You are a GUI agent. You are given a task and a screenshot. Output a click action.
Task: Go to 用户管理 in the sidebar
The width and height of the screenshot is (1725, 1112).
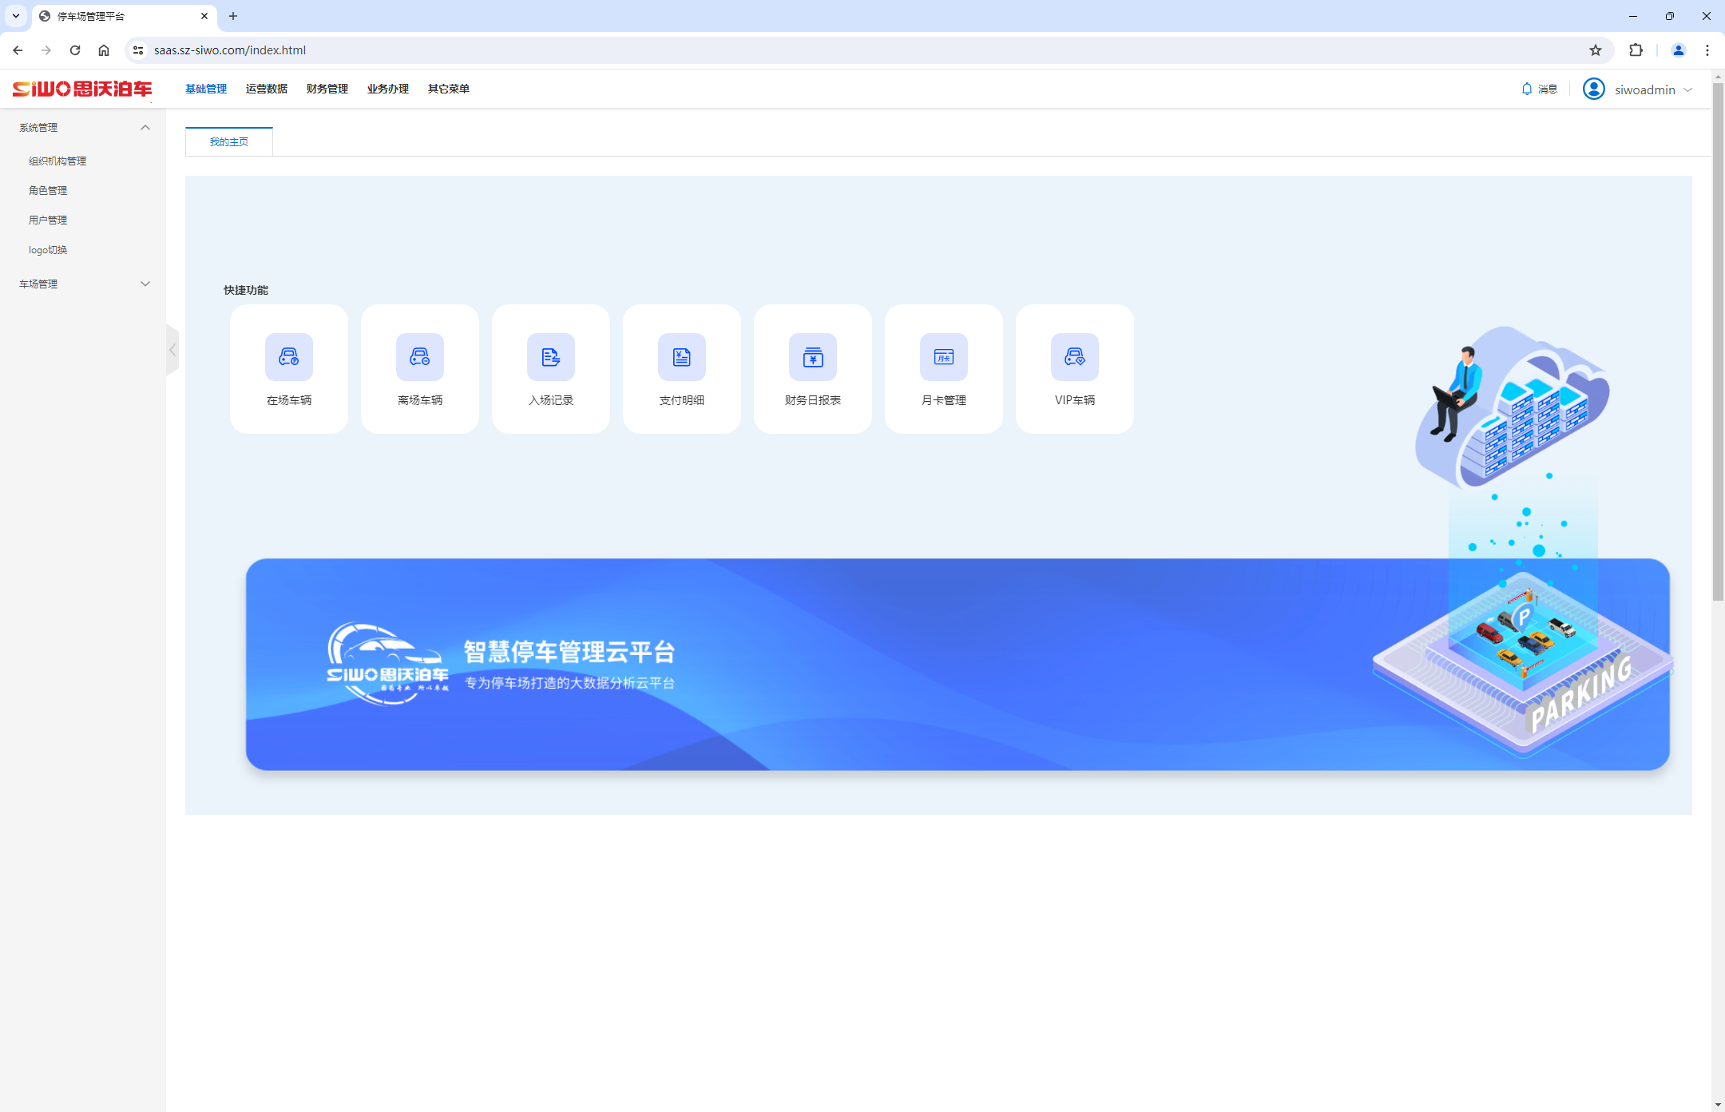click(48, 220)
